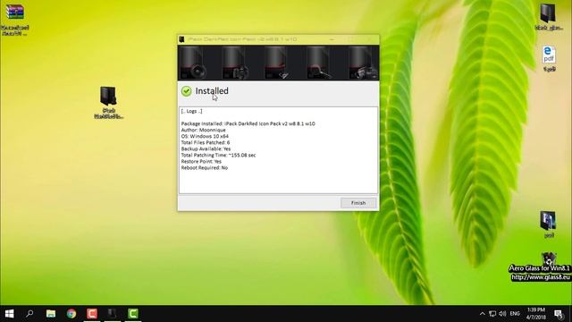The image size is (572, 322).
Task: Click the green Installed checkmark icon
Action: tap(187, 91)
